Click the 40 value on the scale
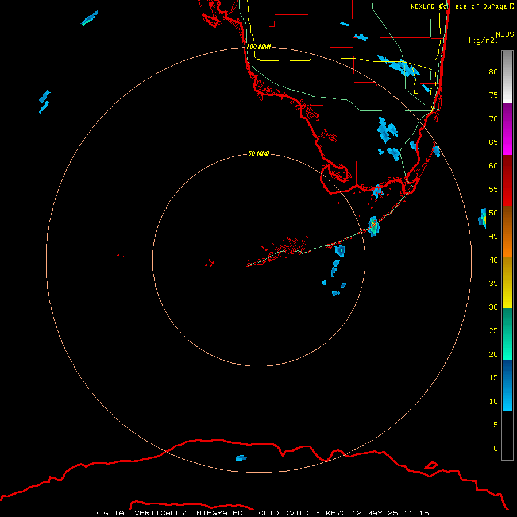 coord(493,260)
